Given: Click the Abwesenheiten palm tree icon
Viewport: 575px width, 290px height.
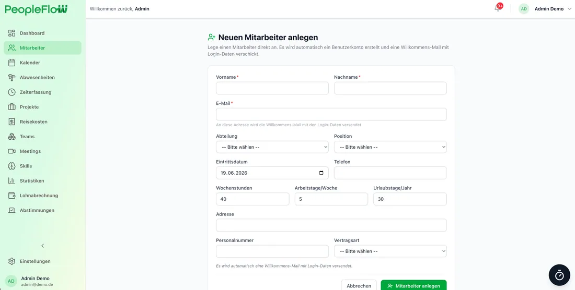Looking at the screenshot, I should tap(11, 78).
